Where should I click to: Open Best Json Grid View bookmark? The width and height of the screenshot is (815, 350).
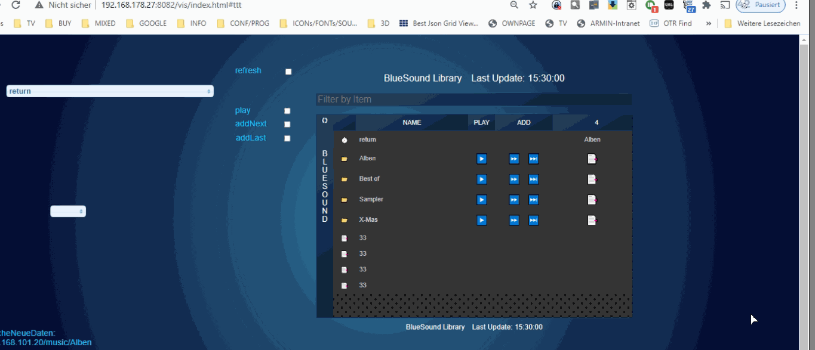[439, 23]
